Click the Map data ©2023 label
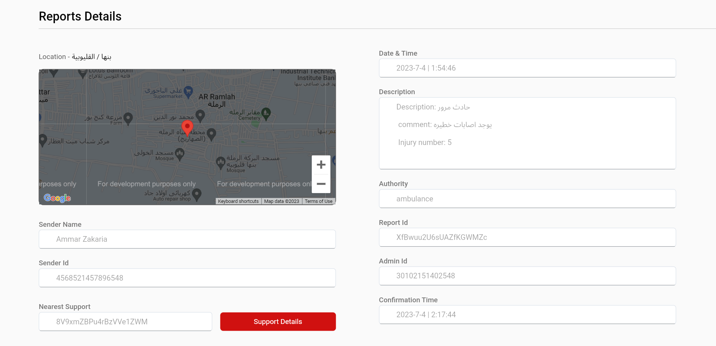Viewport: 716px width, 346px height. [x=281, y=201]
